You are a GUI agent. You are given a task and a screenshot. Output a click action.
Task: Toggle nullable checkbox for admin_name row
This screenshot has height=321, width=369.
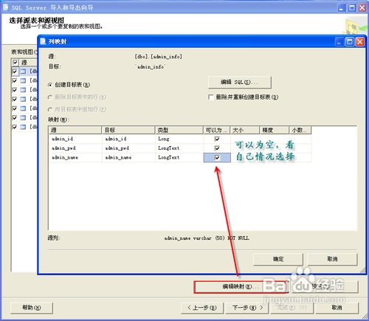[217, 157]
